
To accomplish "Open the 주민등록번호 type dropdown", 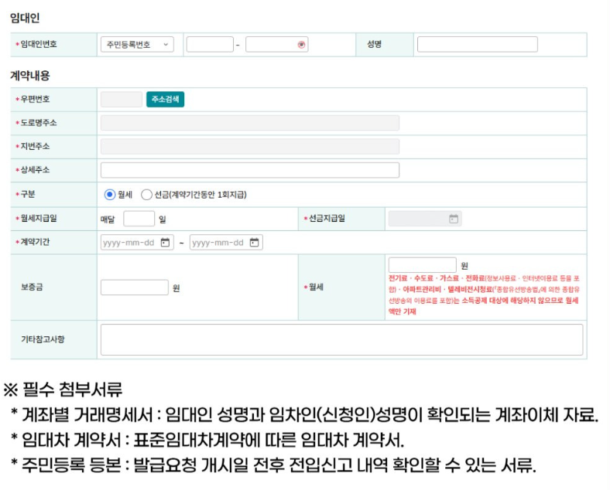I will [137, 44].
